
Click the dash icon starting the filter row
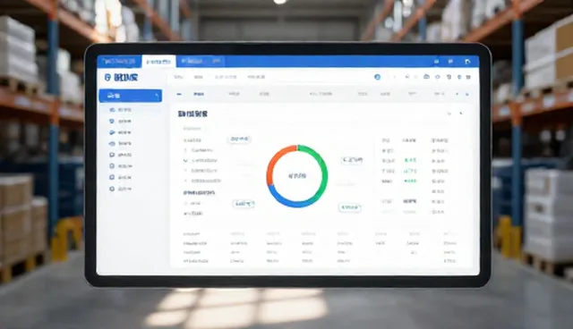[179, 94]
